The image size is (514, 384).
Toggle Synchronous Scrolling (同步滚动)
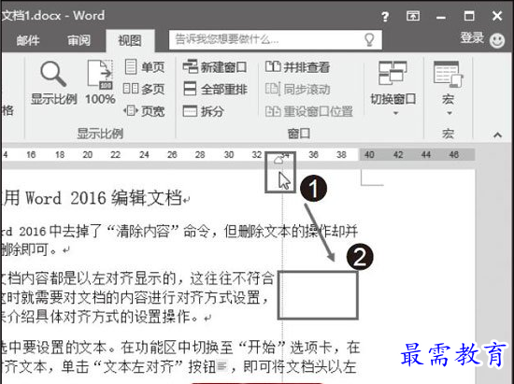tap(297, 89)
